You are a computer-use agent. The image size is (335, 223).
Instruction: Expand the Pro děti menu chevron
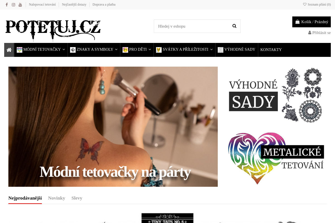pyautogui.click(x=150, y=49)
